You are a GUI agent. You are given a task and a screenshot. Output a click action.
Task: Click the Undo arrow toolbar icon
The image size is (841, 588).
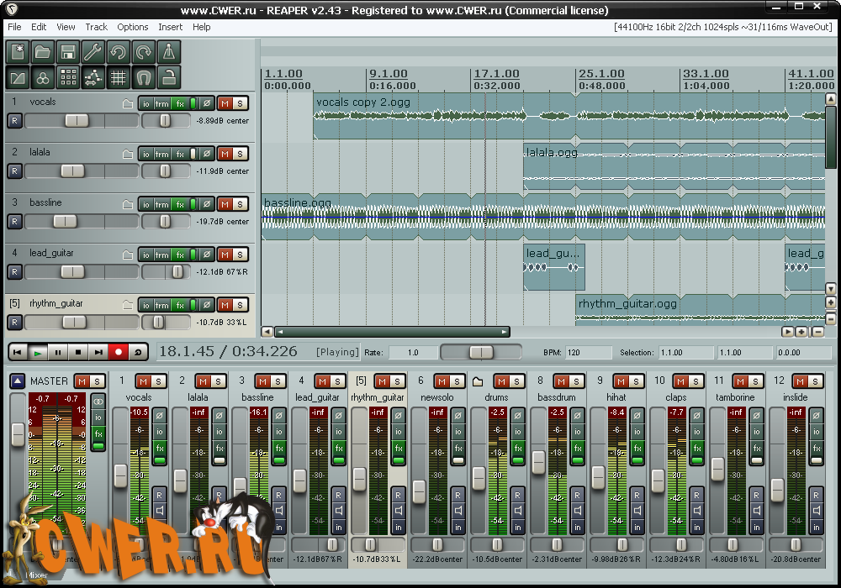coord(119,52)
